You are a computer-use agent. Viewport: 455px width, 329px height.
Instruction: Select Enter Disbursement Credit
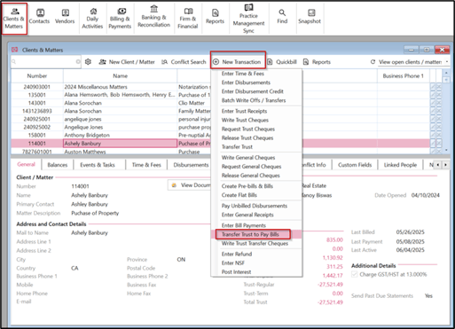[x=253, y=91]
